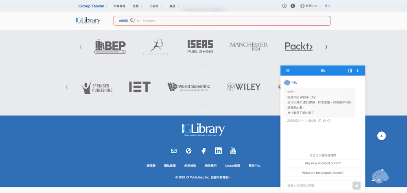Open the footer LinkedIn icon

pyautogui.click(x=218, y=151)
